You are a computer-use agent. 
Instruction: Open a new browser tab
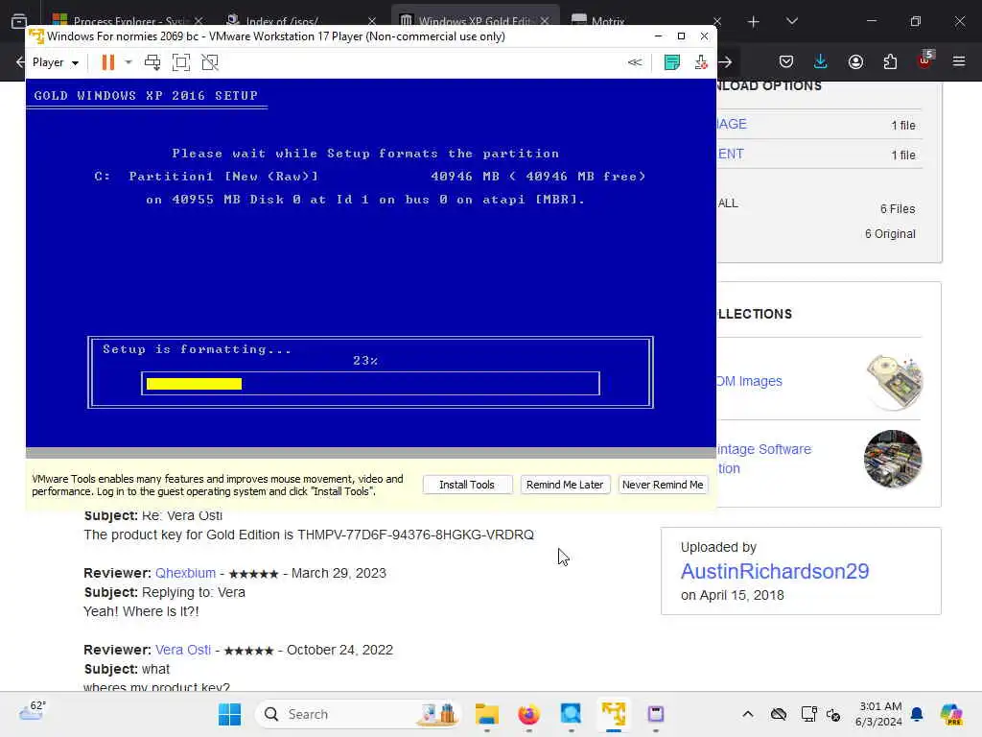click(754, 22)
